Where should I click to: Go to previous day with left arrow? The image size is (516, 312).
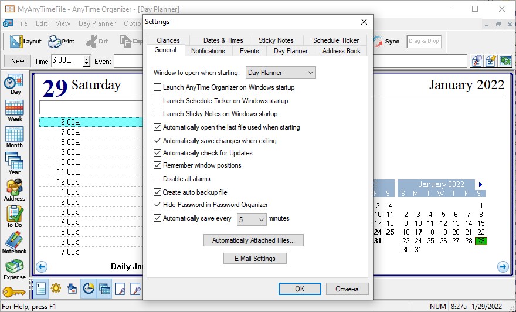pos(42,267)
